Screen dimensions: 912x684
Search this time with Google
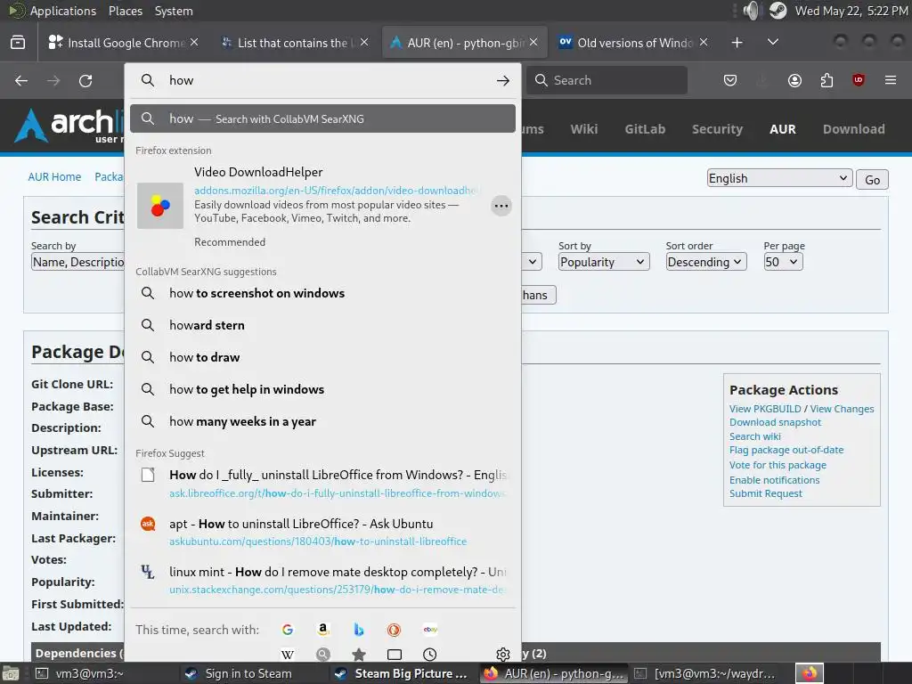tap(288, 630)
